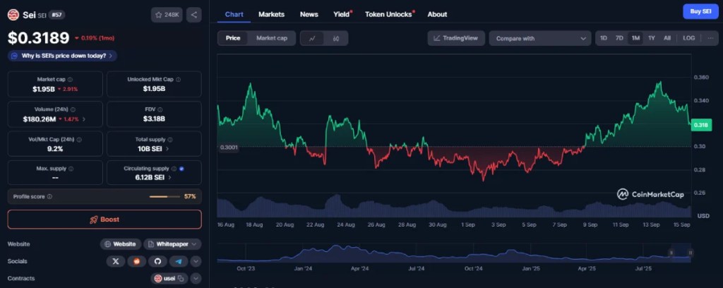The image size is (723, 288).
Task: Open the Chart tab
Action: pos(234,14)
